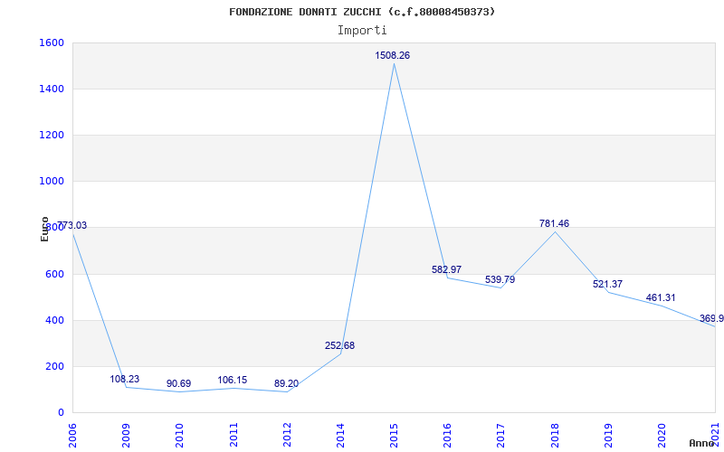Click the 369.9 data label at right edge
Viewport: 724px width, 452px height.
tap(711, 319)
